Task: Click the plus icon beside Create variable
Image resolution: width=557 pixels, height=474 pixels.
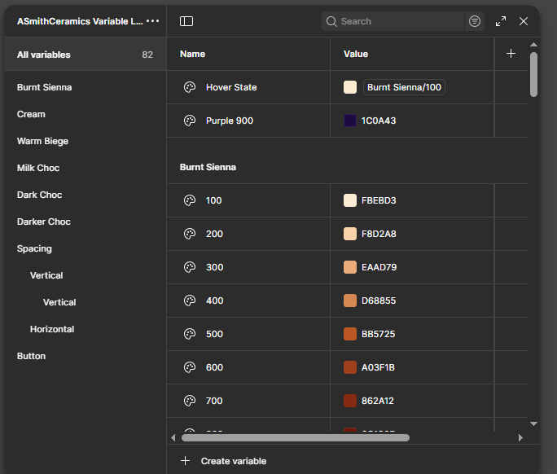Action: pyautogui.click(x=185, y=461)
